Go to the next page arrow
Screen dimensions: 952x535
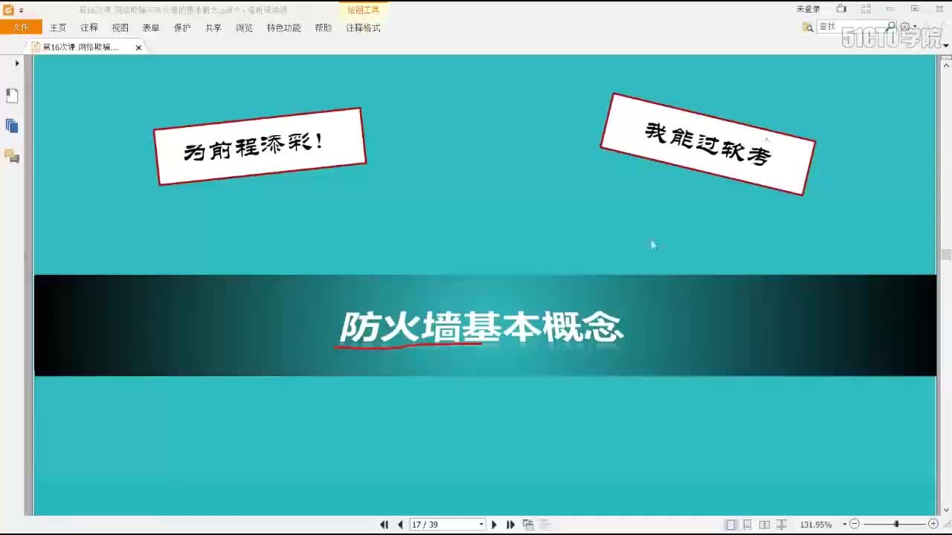[494, 525]
